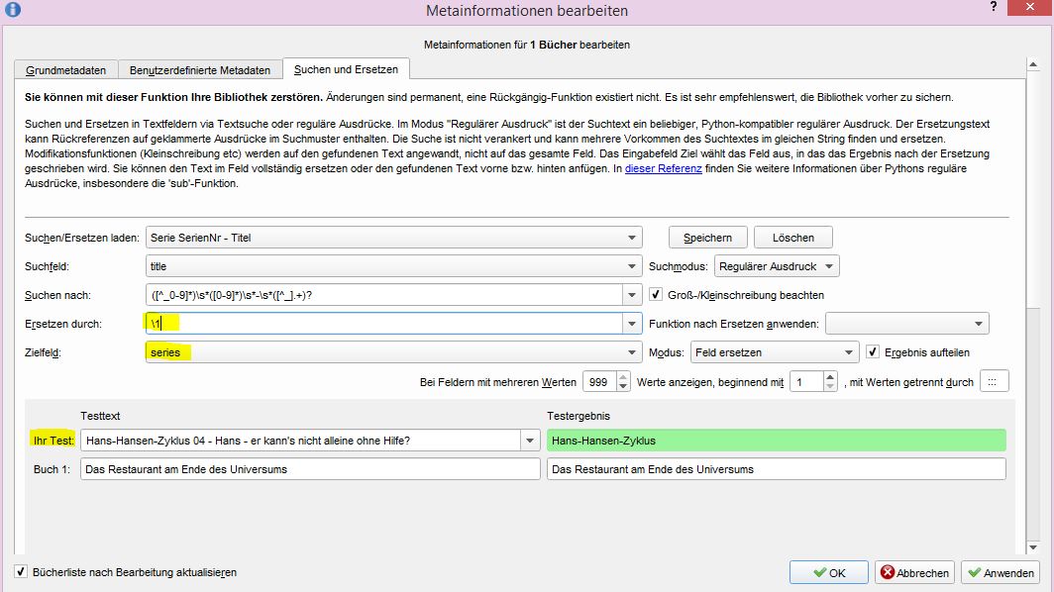Toggle Groß-/Kleinschreibung beachten checkbox
The height and width of the screenshot is (592, 1054).
coord(656,295)
